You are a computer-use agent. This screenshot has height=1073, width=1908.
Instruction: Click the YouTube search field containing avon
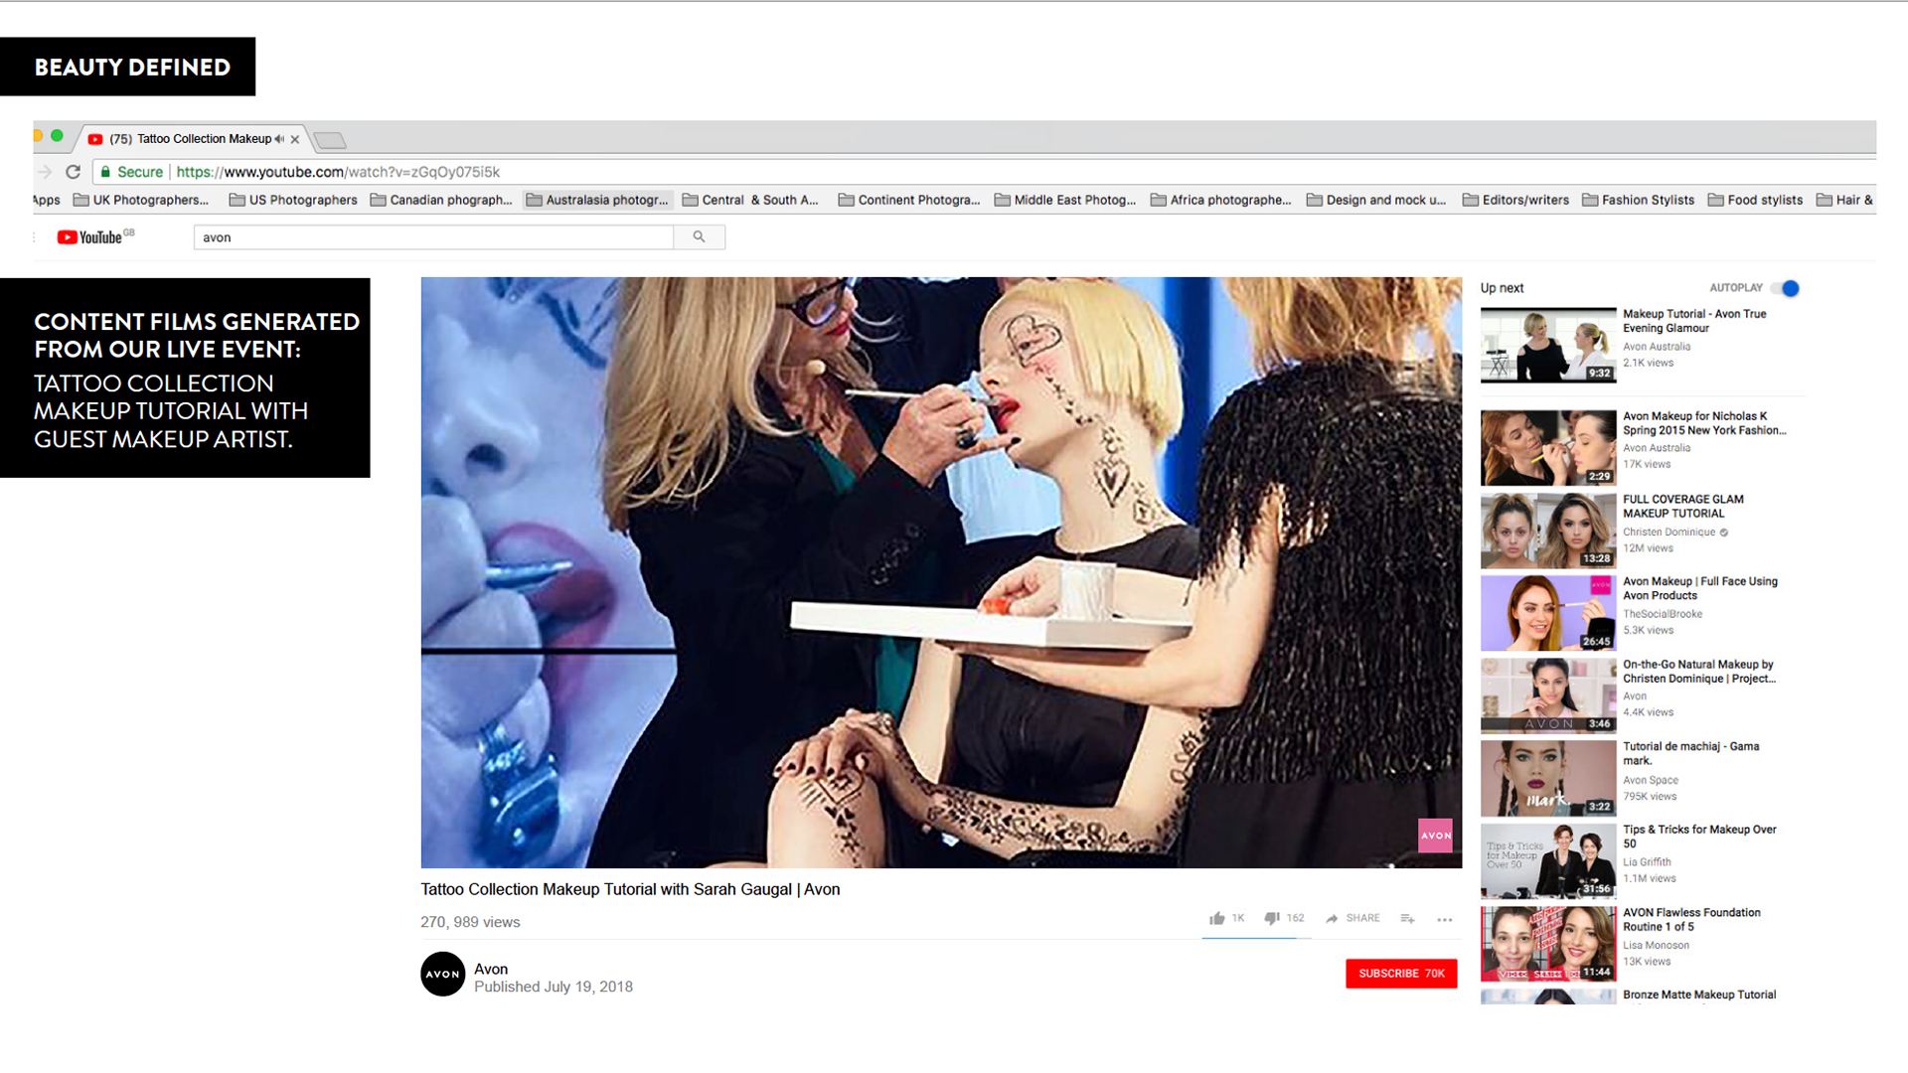[x=432, y=237]
